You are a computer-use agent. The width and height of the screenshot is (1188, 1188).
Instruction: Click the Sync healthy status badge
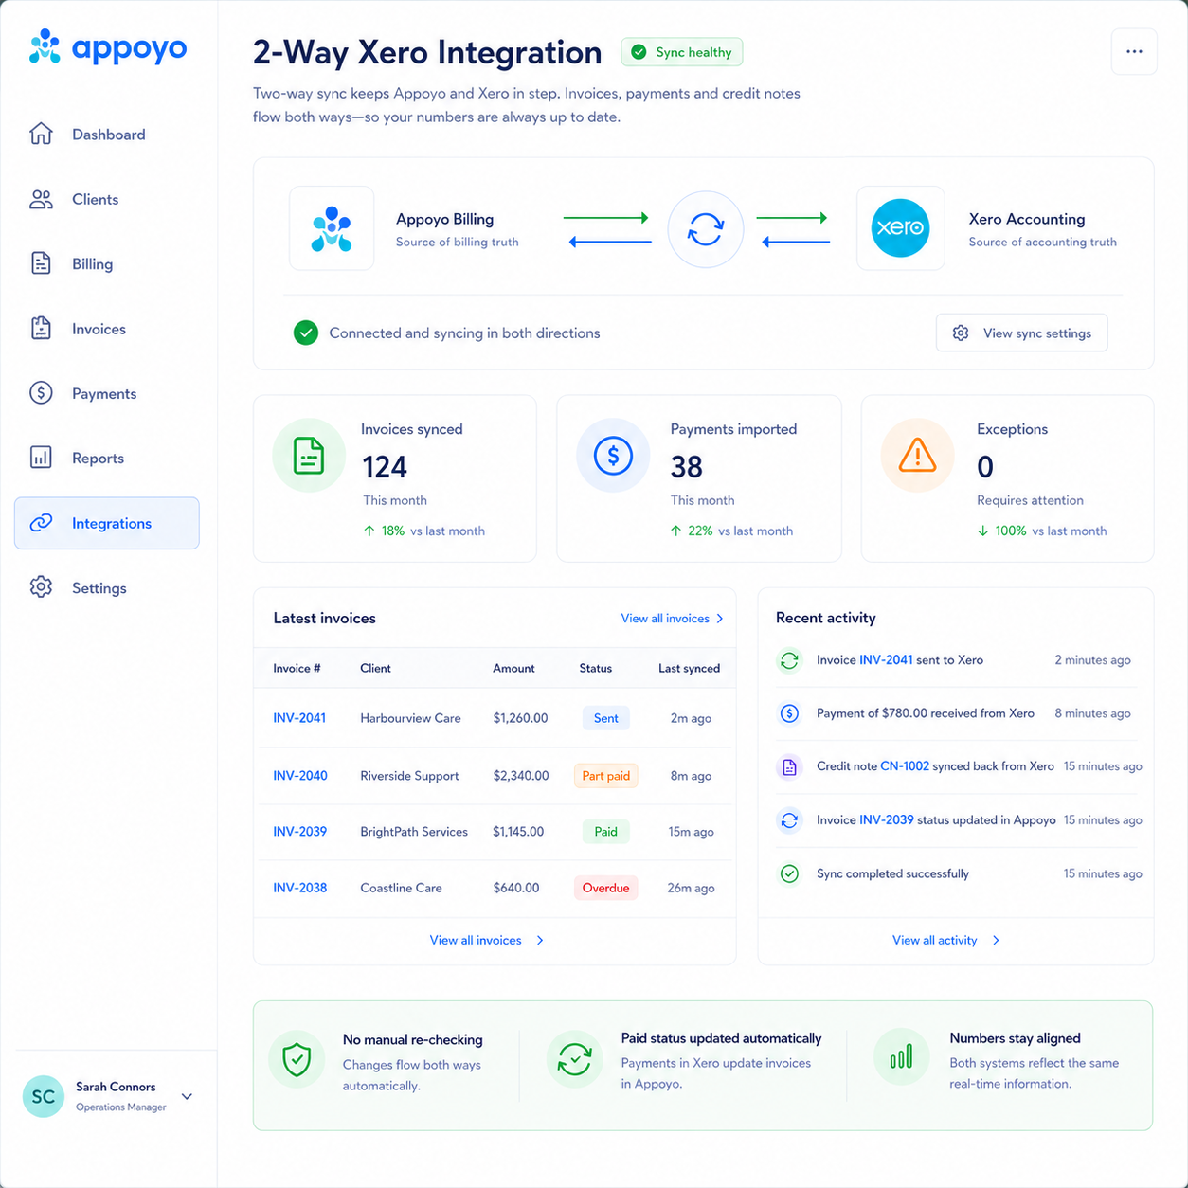682,52
